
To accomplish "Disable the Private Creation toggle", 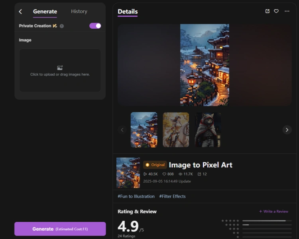I will [95, 26].
